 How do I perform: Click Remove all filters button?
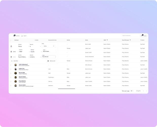click(x=51, y=61)
